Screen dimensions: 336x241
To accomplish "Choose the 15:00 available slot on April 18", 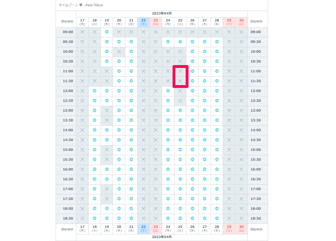I will coord(94,150).
